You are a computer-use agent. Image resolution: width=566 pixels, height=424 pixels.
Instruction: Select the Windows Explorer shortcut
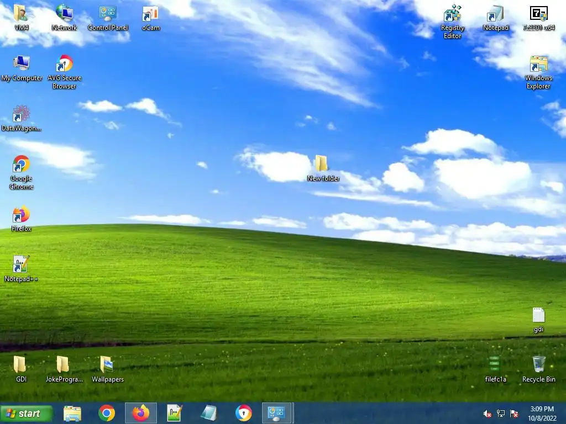538,64
